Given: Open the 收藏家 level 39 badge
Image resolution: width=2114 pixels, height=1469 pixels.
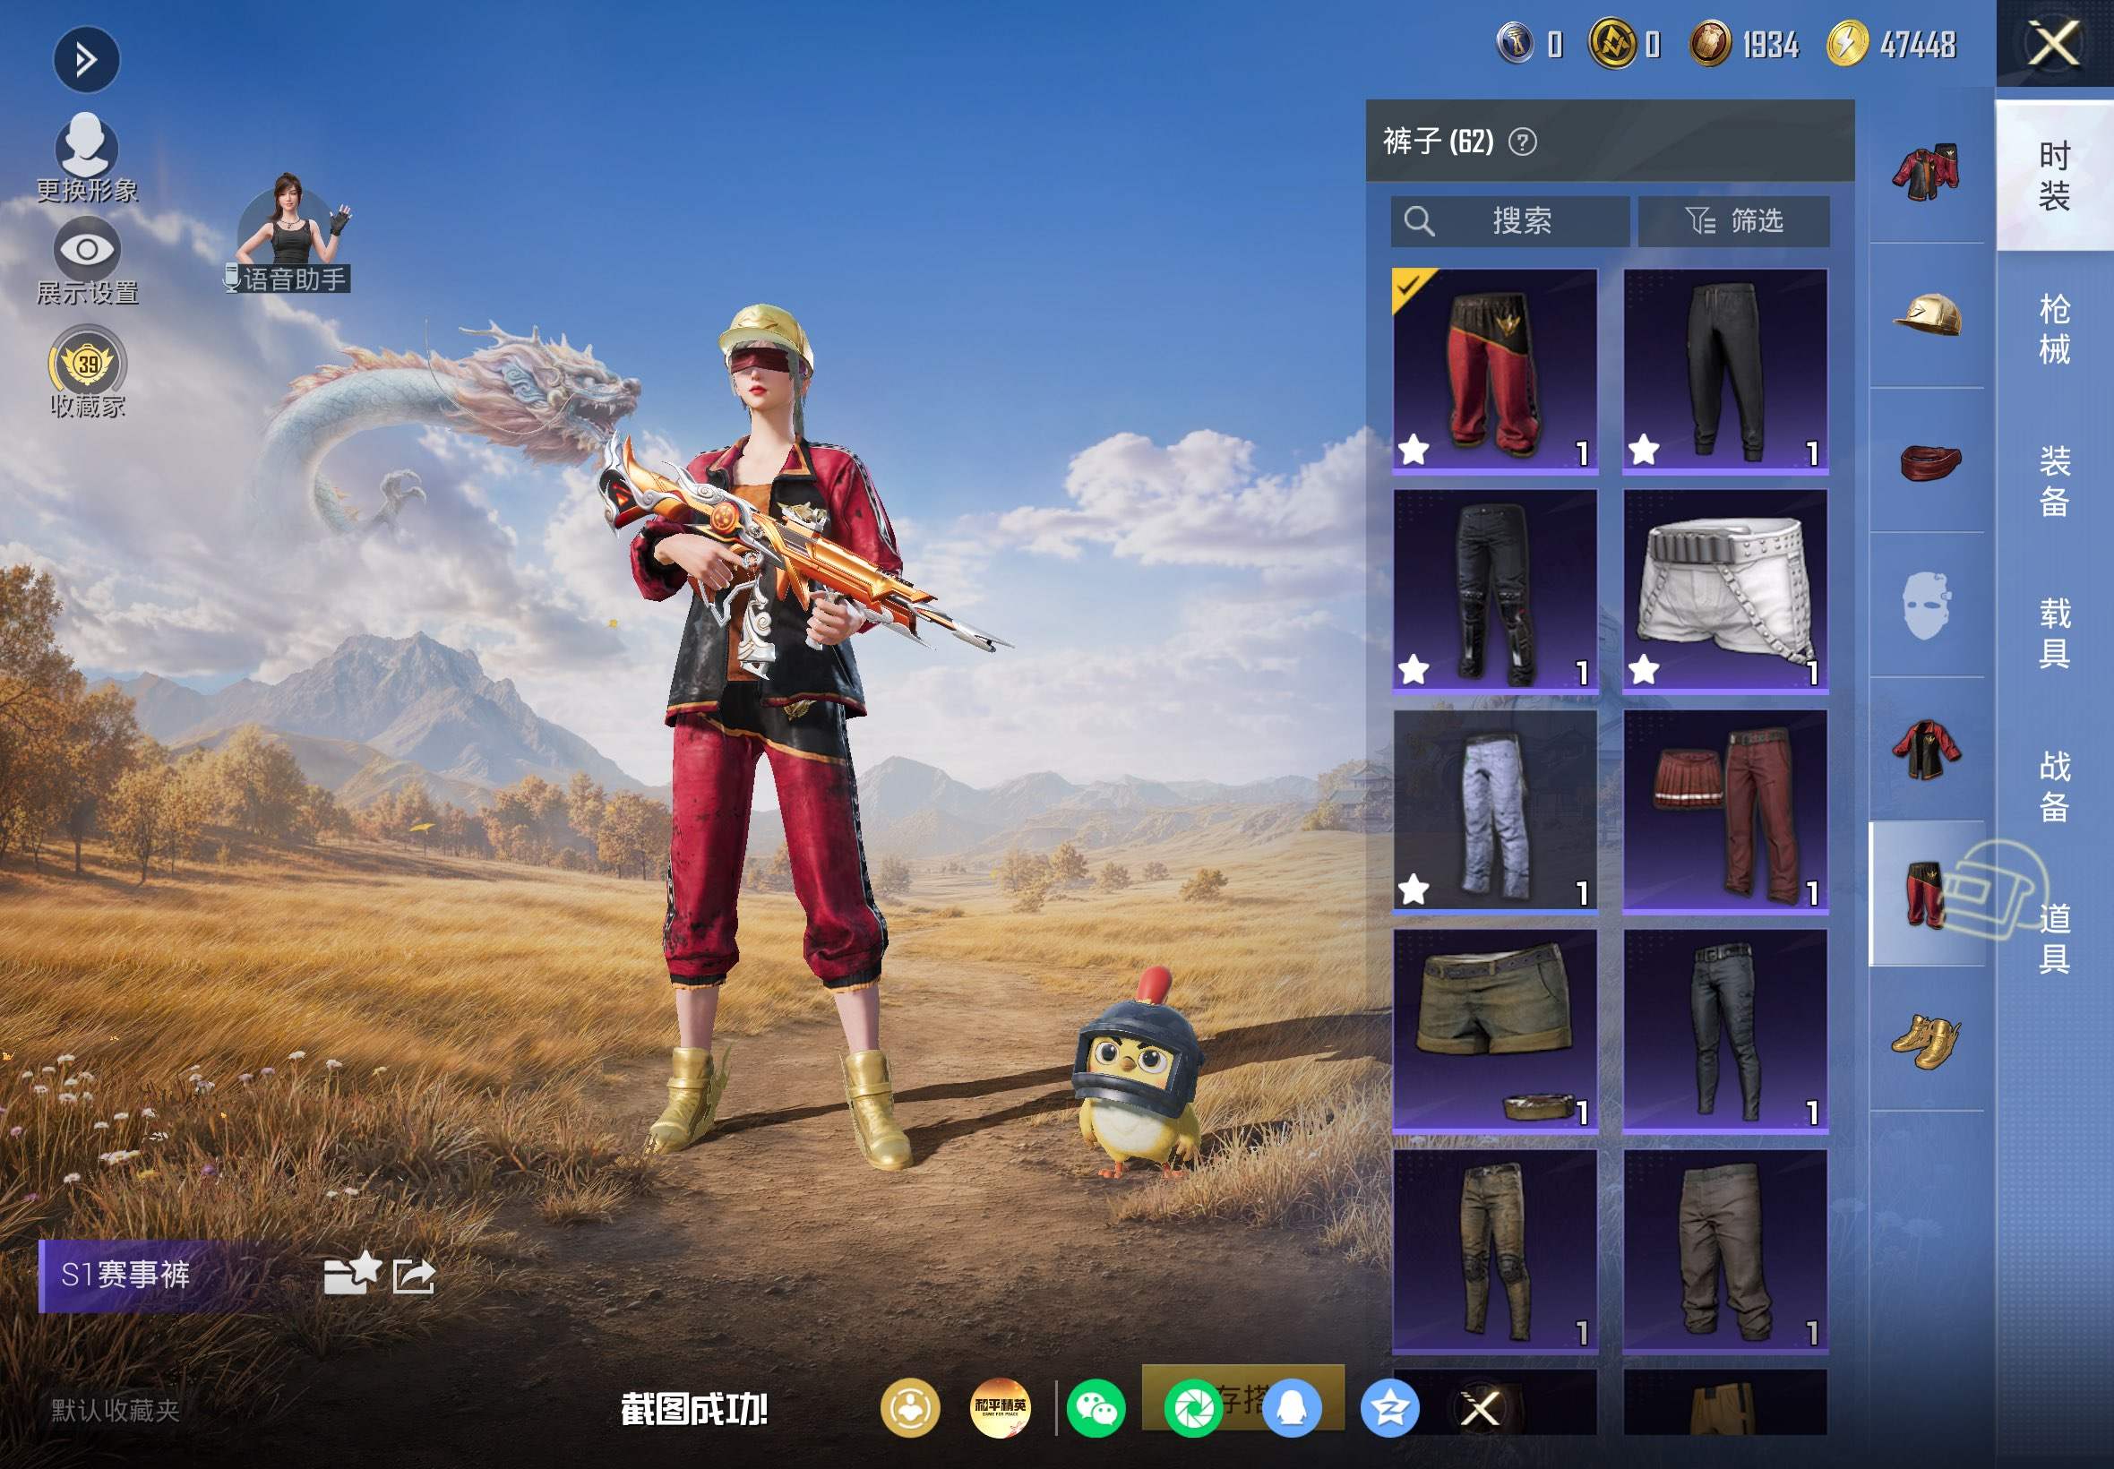Looking at the screenshot, I should [88, 373].
